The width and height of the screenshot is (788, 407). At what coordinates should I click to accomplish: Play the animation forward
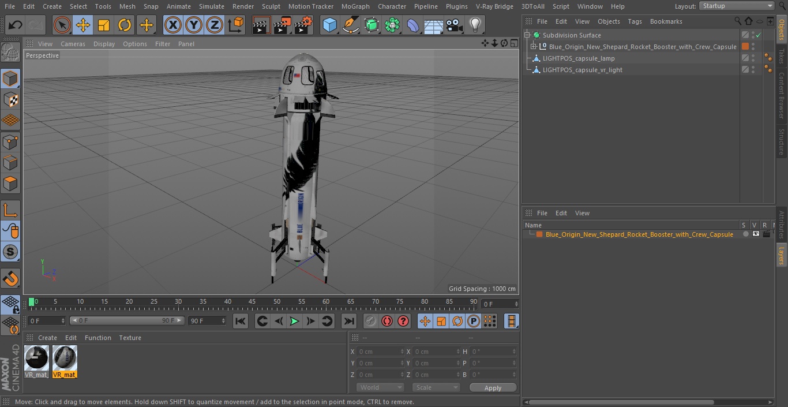coord(294,321)
